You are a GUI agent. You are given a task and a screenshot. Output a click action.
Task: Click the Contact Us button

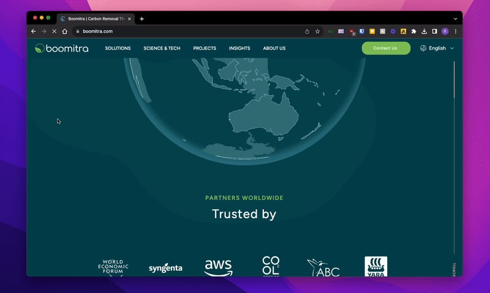[386, 48]
